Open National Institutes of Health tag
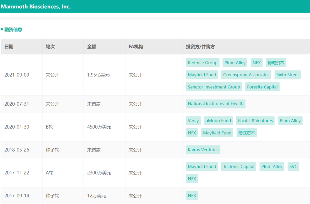 (216, 104)
